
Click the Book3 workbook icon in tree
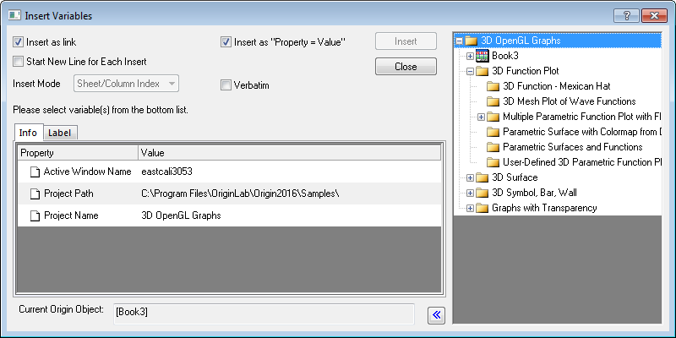[482, 56]
